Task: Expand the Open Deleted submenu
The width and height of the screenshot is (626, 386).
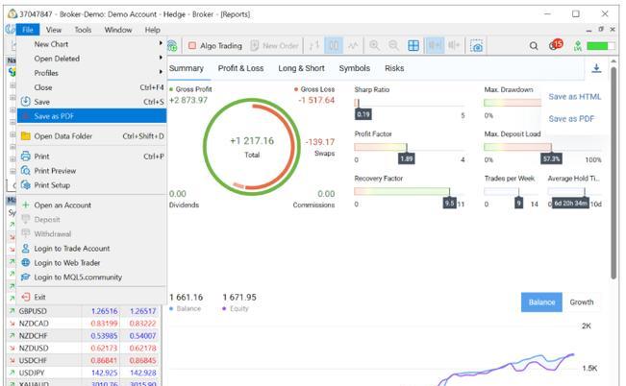Action: (x=91, y=59)
